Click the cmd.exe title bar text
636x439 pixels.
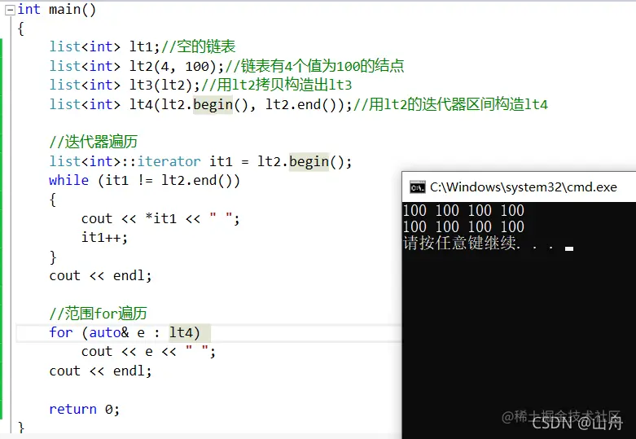pos(524,187)
